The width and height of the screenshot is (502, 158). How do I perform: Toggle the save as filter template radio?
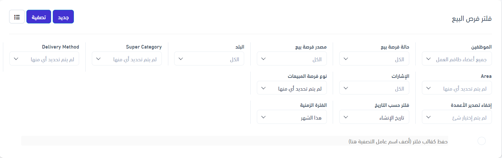481,141
